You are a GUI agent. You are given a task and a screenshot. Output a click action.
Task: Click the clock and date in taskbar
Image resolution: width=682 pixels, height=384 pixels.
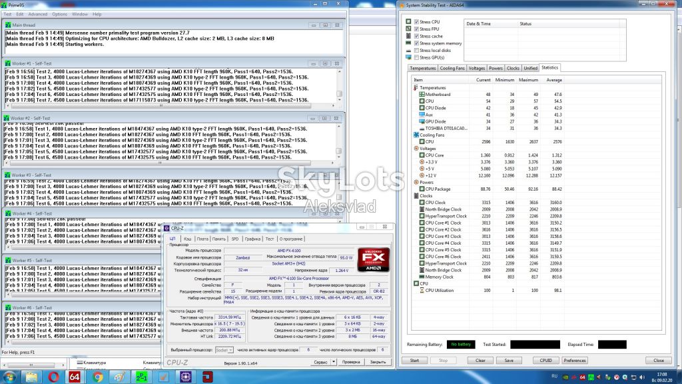pyautogui.click(x=661, y=377)
